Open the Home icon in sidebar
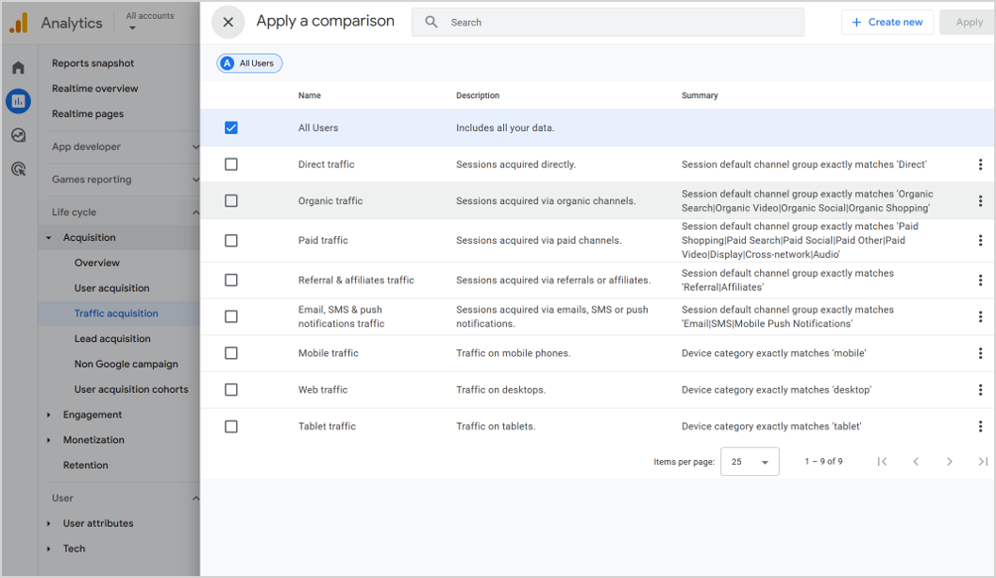This screenshot has width=996, height=578. coord(19,67)
